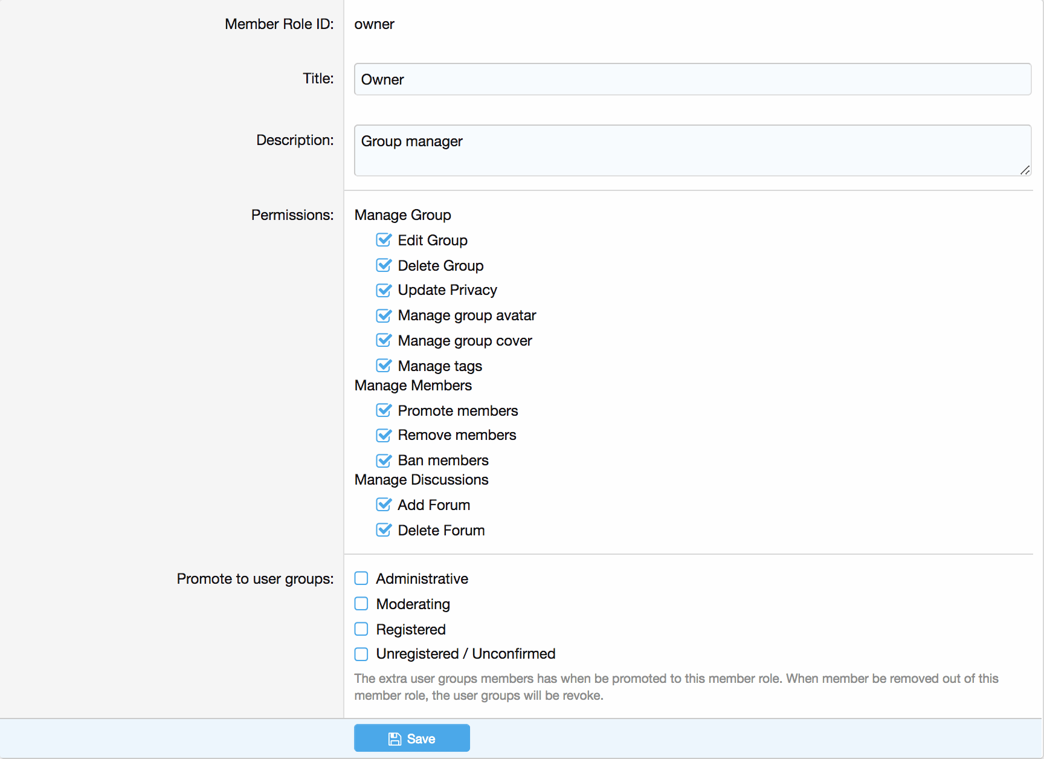Uncheck the Manage tags permission

tap(384, 366)
